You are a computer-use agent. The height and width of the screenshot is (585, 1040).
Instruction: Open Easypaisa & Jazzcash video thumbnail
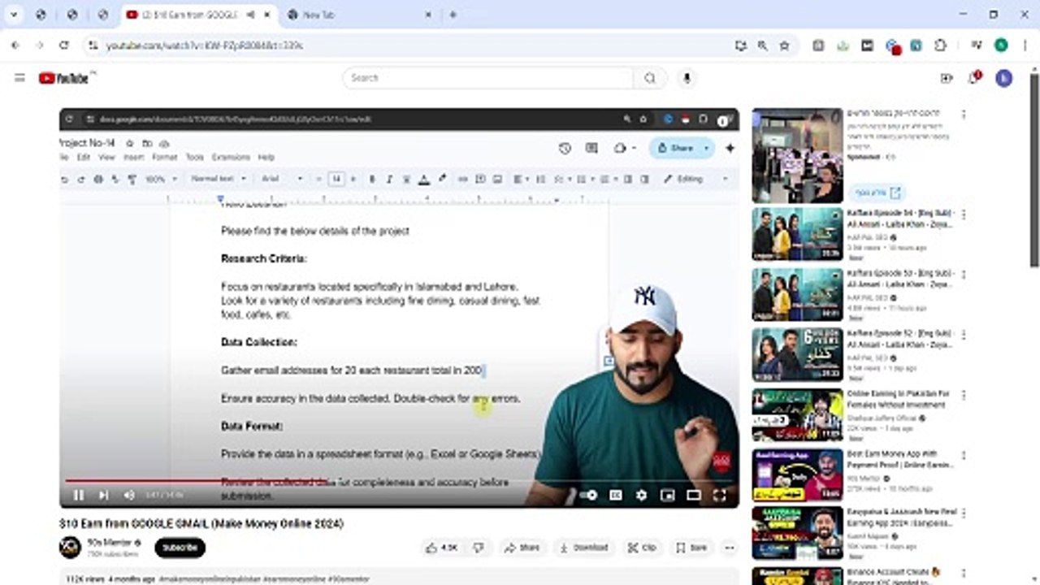[797, 533]
